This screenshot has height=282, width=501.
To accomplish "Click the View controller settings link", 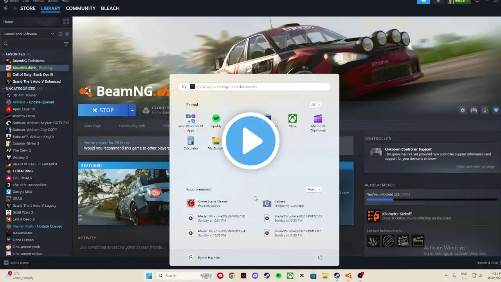I will 475,166.
